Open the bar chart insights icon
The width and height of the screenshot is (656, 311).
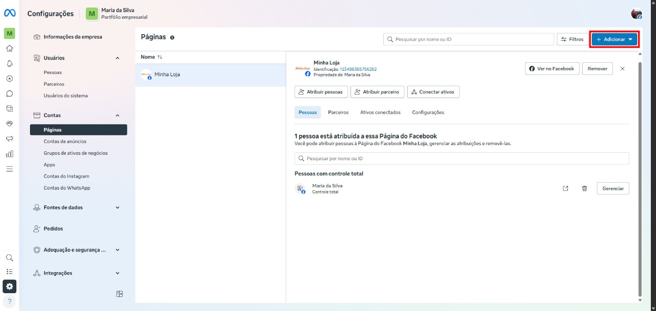(9, 154)
